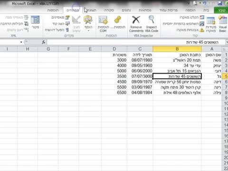
Task: Select address cell 'הנביאים 15 תל אביב'
Action: tap(177, 71)
